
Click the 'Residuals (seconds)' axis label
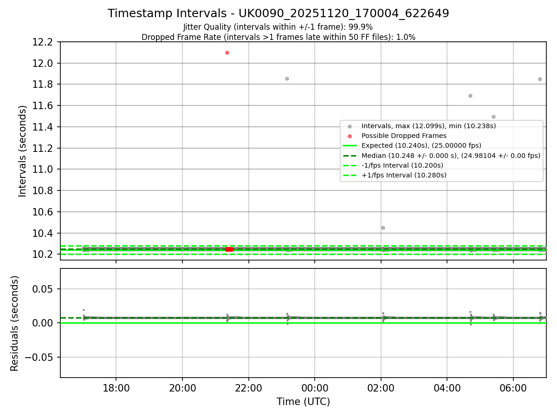[x=15, y=323]
